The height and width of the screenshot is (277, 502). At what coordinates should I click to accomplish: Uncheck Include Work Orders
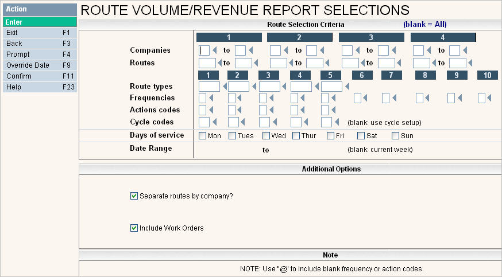pos(134,228)
